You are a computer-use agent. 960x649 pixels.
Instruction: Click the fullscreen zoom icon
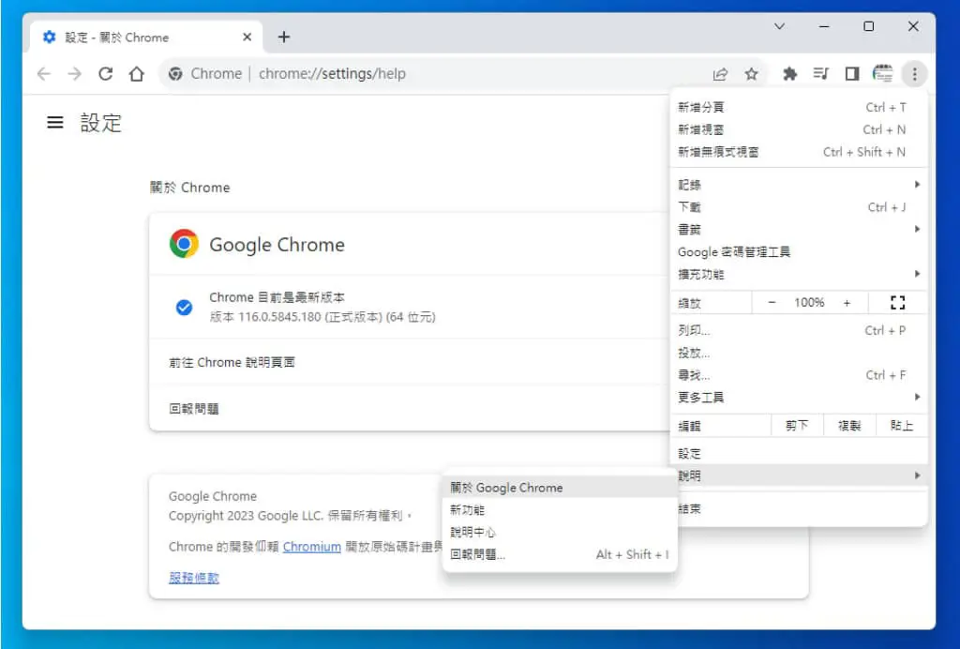897,302
